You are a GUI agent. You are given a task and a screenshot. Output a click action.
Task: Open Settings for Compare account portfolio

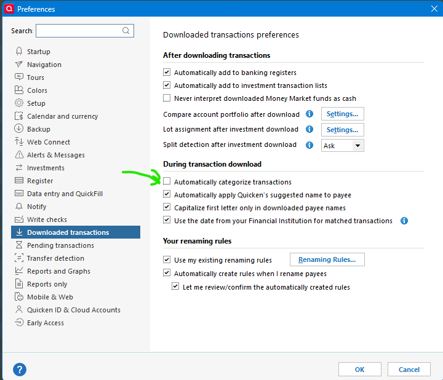[343, 114]
